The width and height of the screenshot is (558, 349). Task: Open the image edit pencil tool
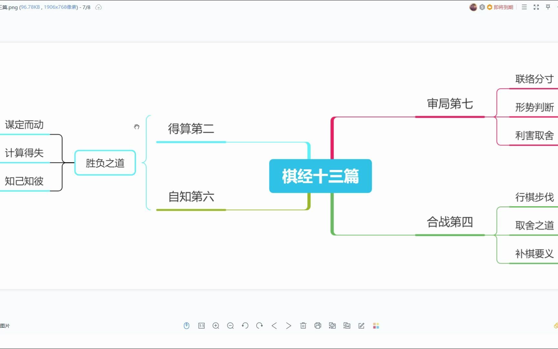point(361,326)
